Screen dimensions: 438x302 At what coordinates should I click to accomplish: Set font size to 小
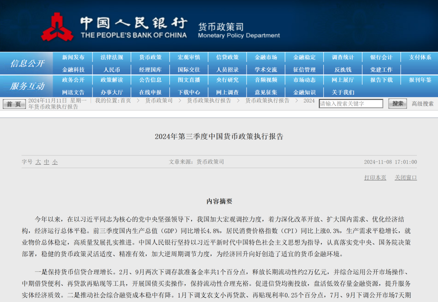[55, 162]
